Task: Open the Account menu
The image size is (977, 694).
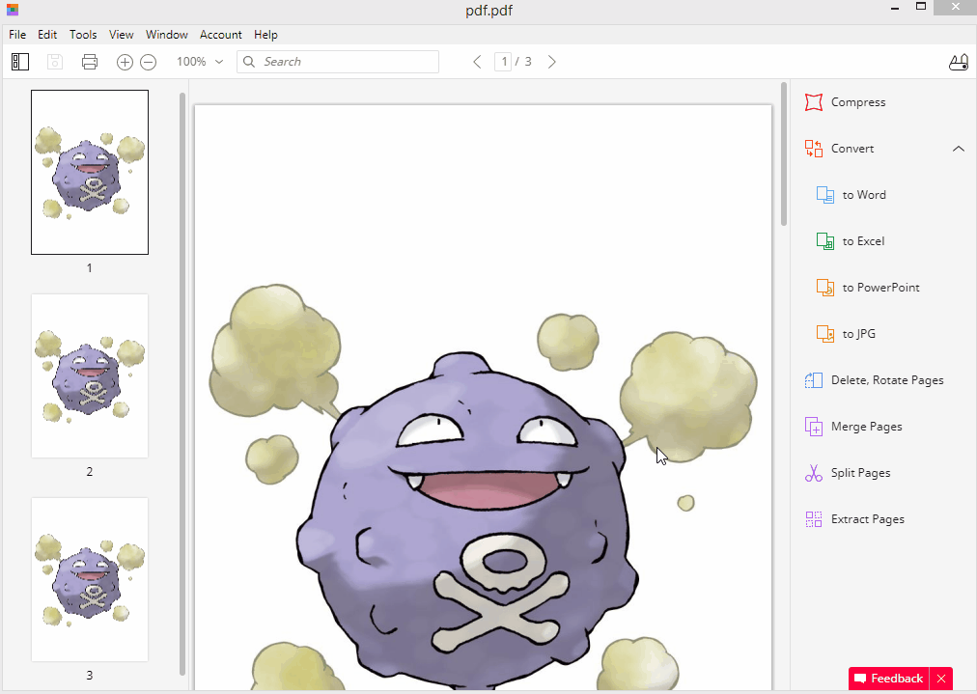Action: click(x=220, y=34)
